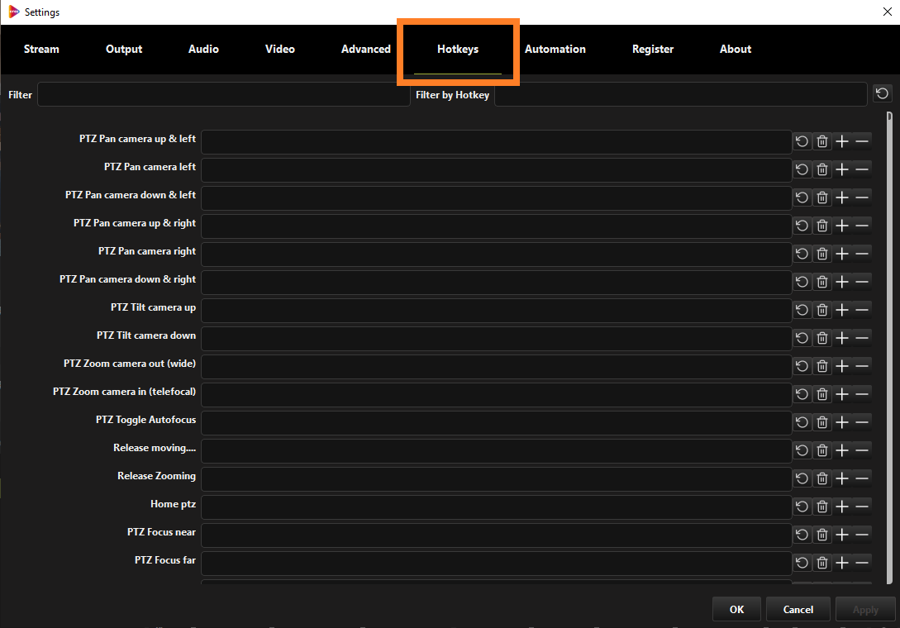Reset PTZ Zoom camera in (telefocal) hotkey
900x628 pixels.
click(x=802, y=394)
